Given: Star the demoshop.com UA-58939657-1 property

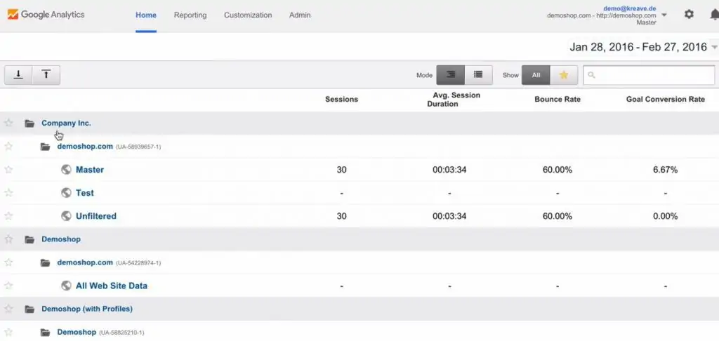Looking at the screenshot, I should click(x=8, y=146).
